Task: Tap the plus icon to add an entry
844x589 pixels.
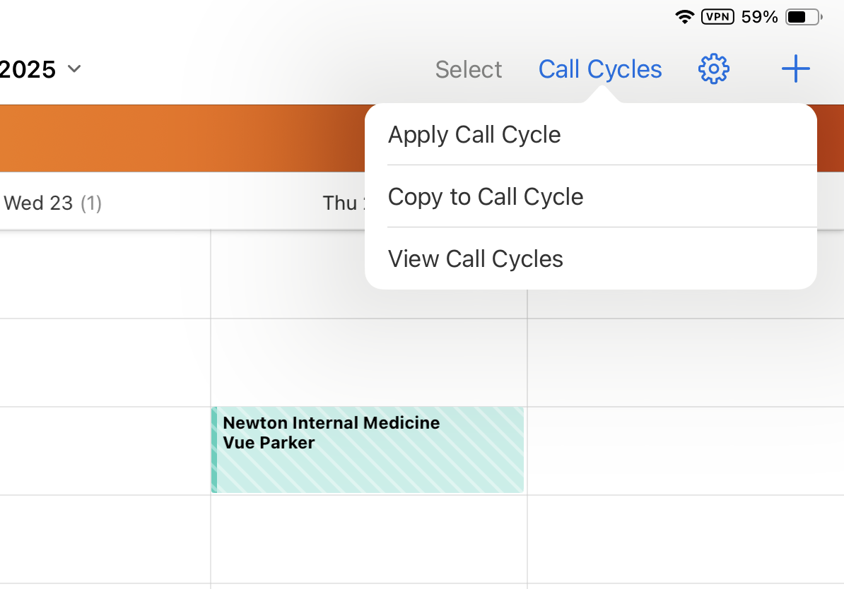Action: point(795,69)
